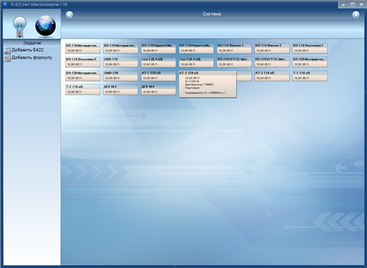
Task: Select the Т-2 110 кВ card
Action: (x=83, y=90)
